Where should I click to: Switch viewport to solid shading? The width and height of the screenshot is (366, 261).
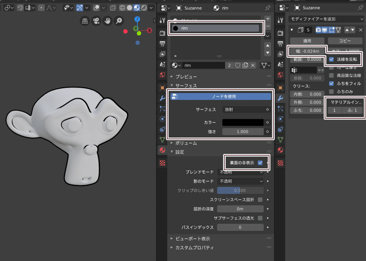pos(129,8)
